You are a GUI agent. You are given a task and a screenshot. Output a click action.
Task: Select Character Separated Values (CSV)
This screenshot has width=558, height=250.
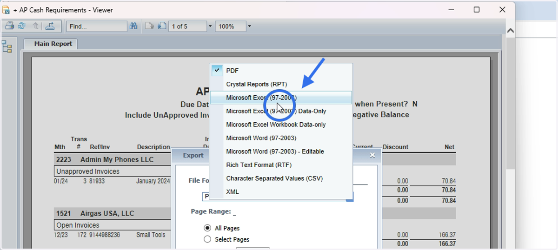pos(281,178)
